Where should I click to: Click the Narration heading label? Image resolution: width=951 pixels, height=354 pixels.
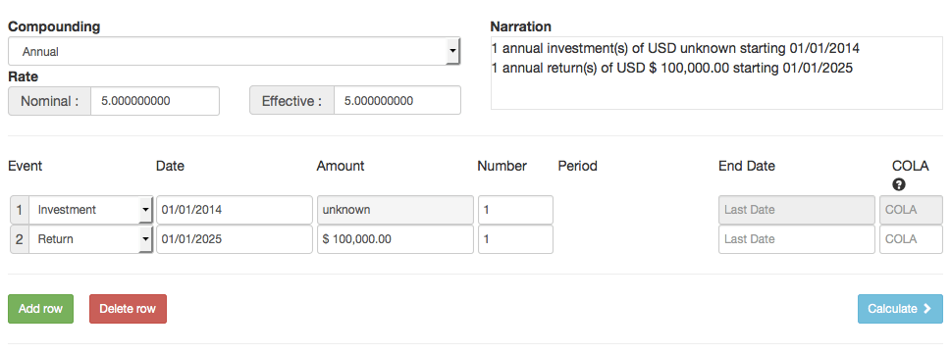(x=520, y=26)
